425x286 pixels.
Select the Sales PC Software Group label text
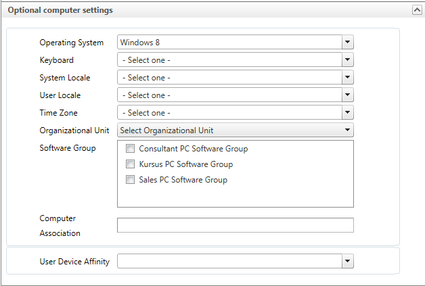pos(183,180)
